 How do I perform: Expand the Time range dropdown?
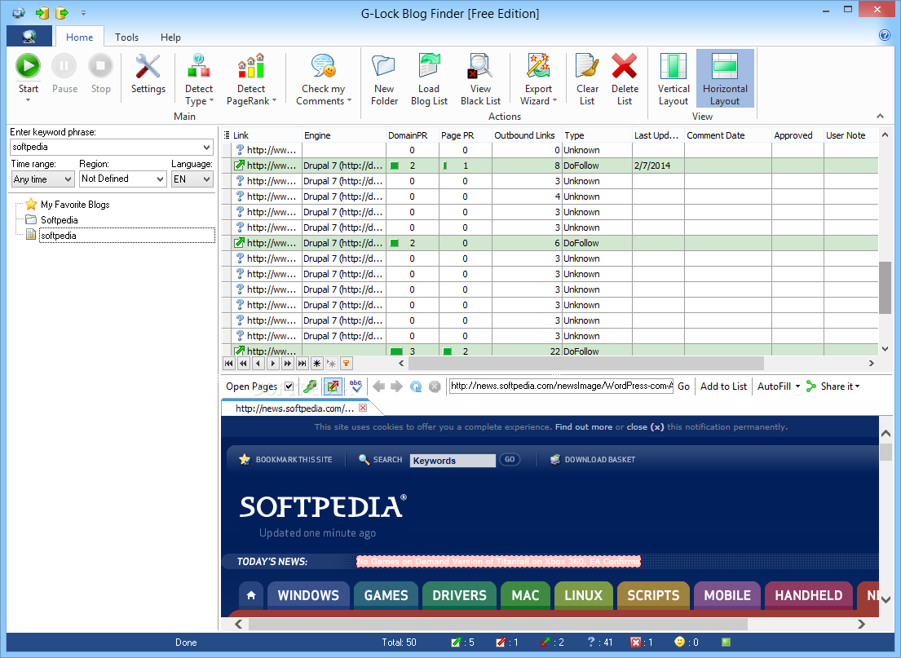(42, 179)
